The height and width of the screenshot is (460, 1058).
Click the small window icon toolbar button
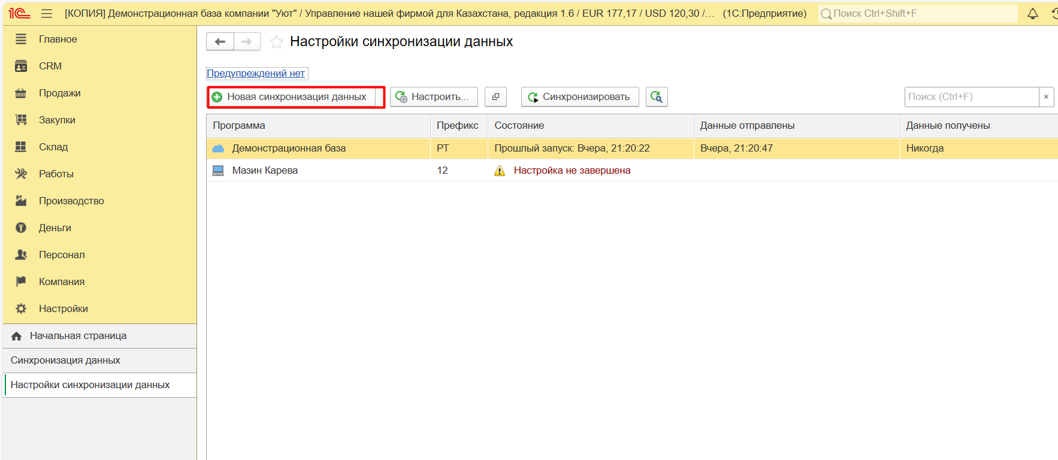coord(495,97)
